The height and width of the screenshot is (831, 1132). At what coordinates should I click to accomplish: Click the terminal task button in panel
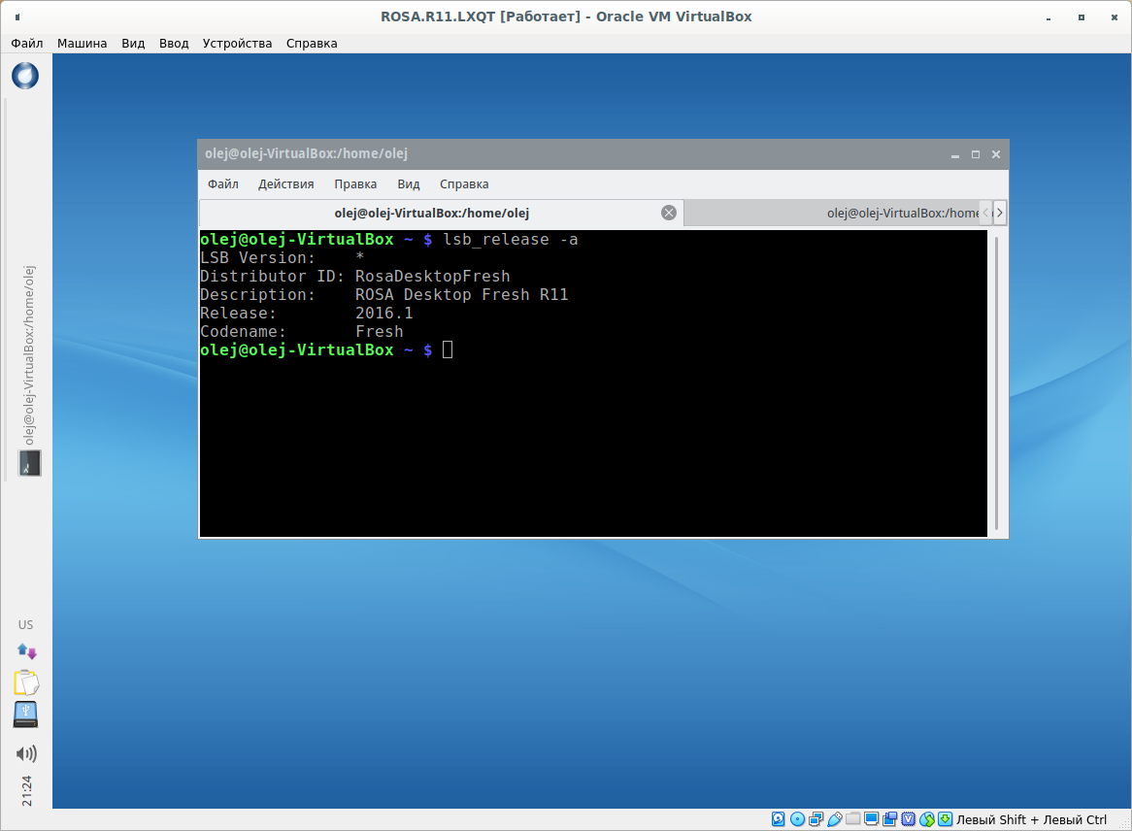point(29,463)
